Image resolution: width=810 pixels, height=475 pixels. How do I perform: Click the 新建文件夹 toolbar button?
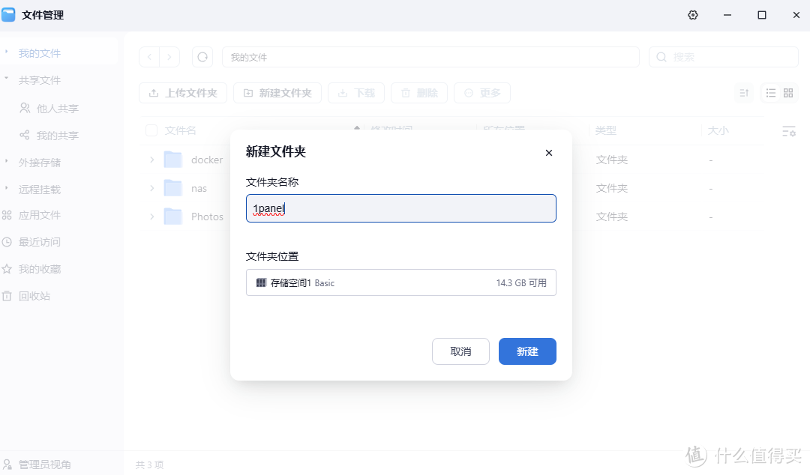pos(277,93)
